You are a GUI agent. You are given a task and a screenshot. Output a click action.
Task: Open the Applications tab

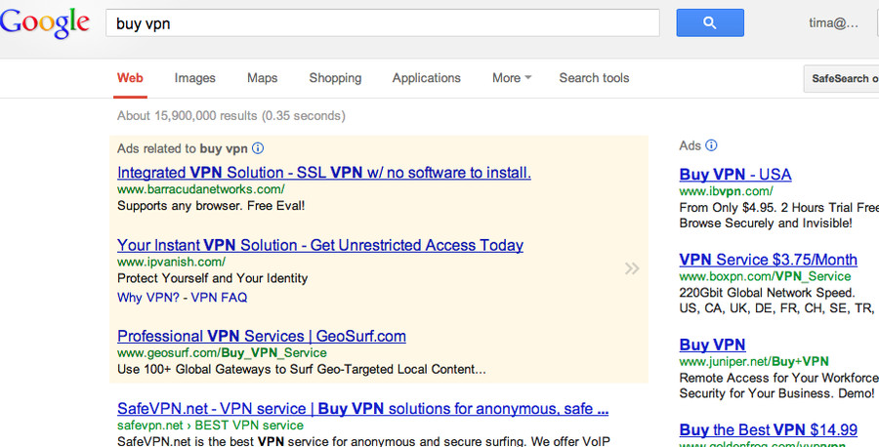[x=426, y=78]
